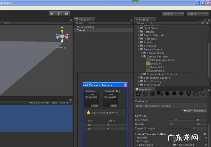This screenshot has width=211, height=147.
Task: Expand the Light Flares folder
Action: (x=139, y=28)
